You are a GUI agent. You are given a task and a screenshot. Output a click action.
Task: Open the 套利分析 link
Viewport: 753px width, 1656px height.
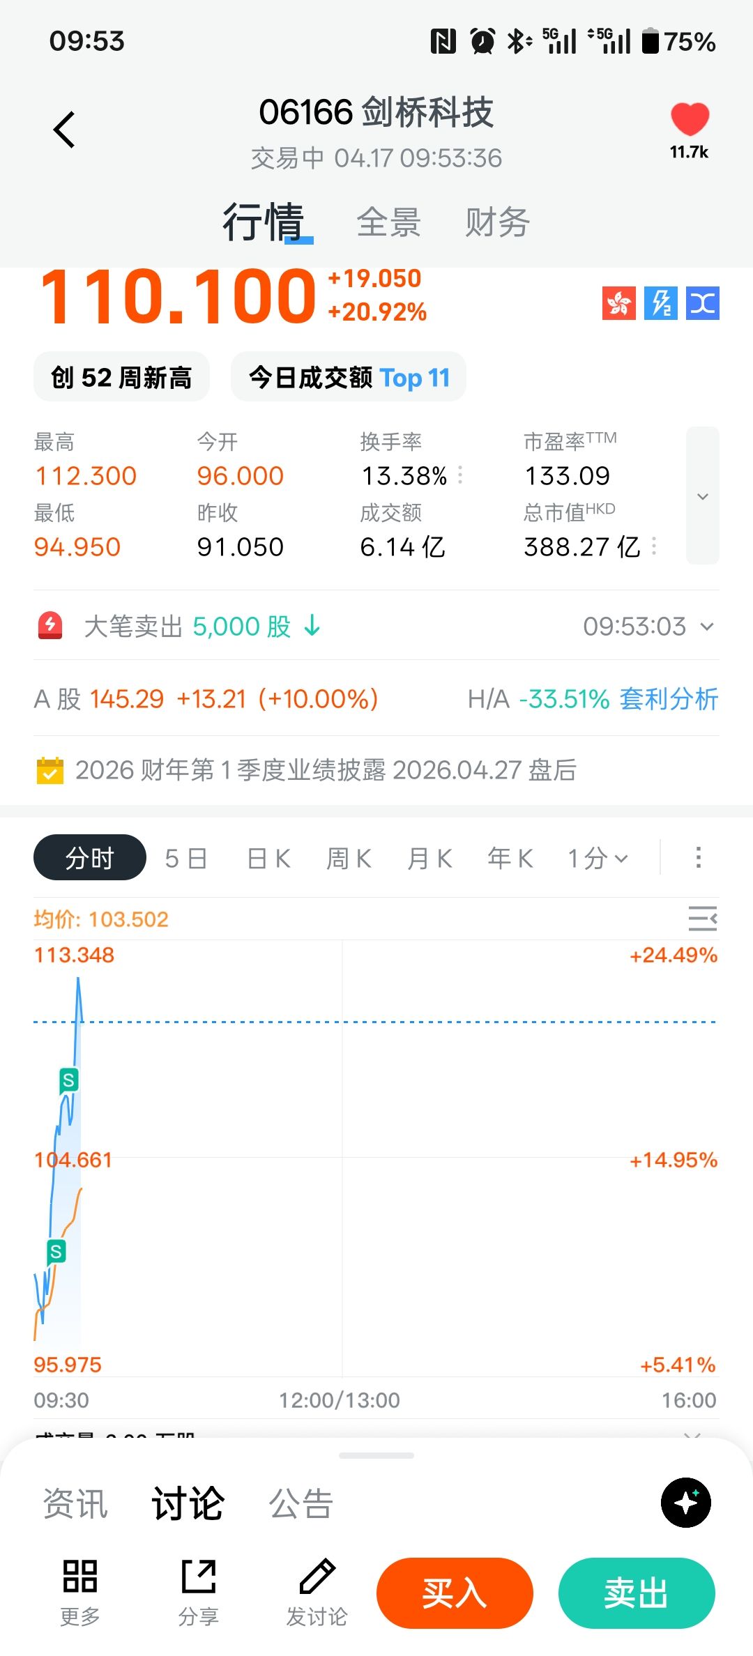click(668, 699)
